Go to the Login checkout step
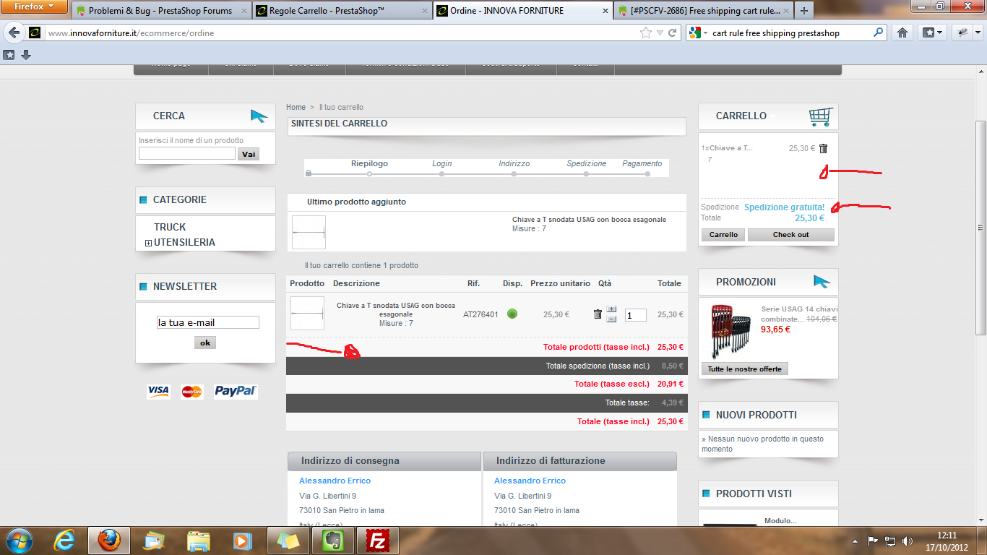Screen dimensions: 987x555 441,163
